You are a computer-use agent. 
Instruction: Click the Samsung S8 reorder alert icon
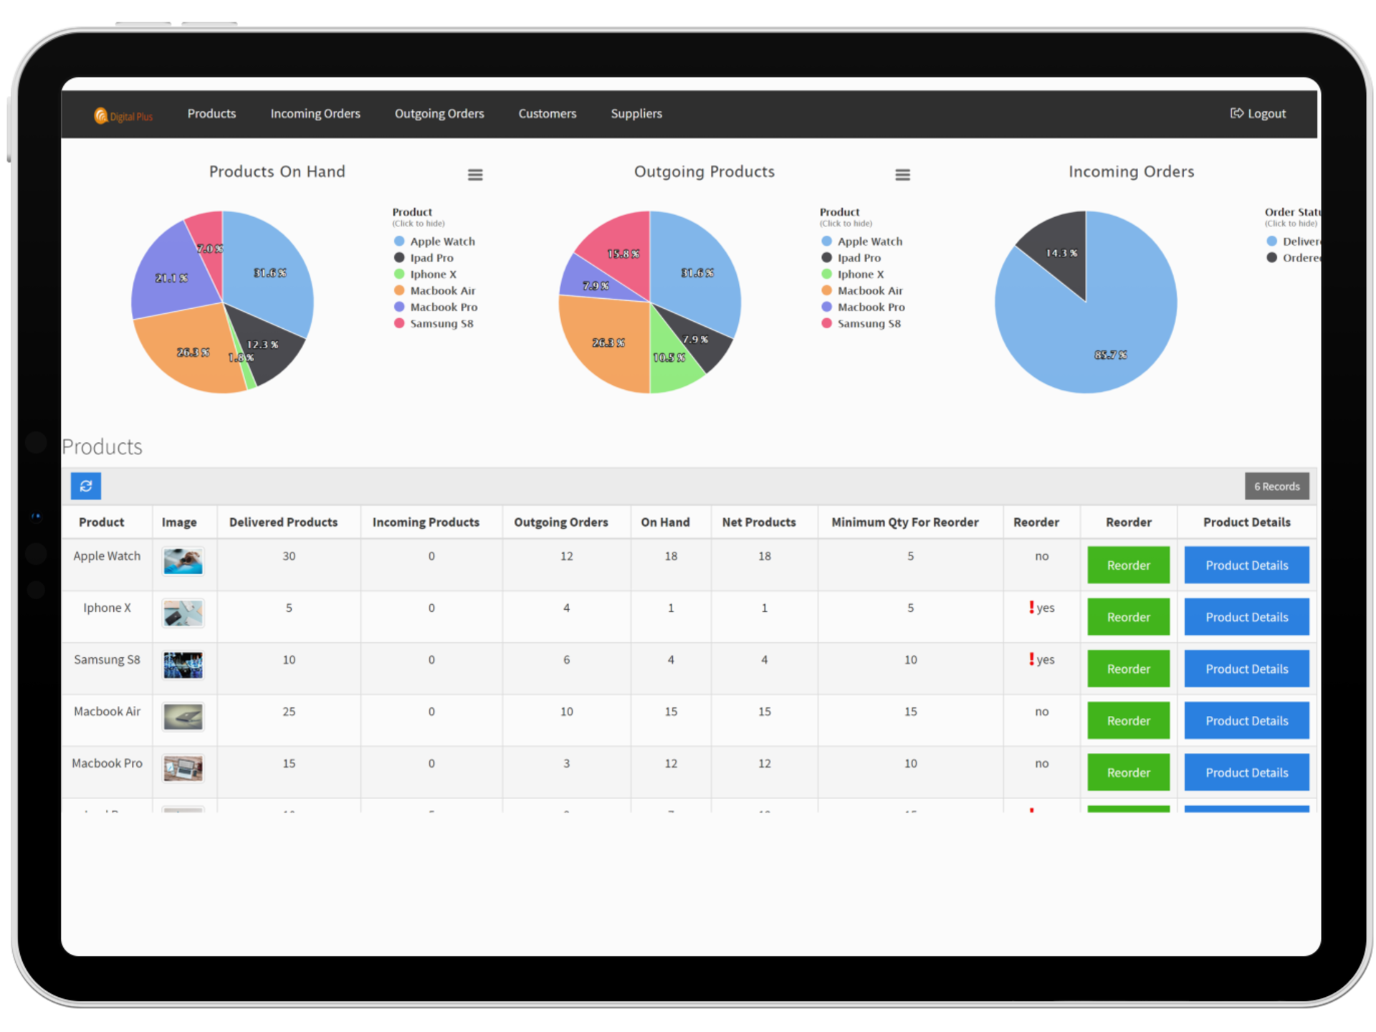coord(1031,659)
